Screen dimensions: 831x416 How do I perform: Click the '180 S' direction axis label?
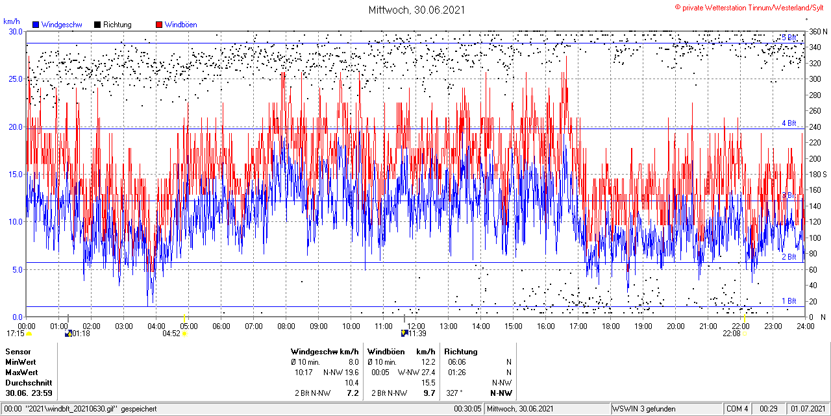click(817, 174)
